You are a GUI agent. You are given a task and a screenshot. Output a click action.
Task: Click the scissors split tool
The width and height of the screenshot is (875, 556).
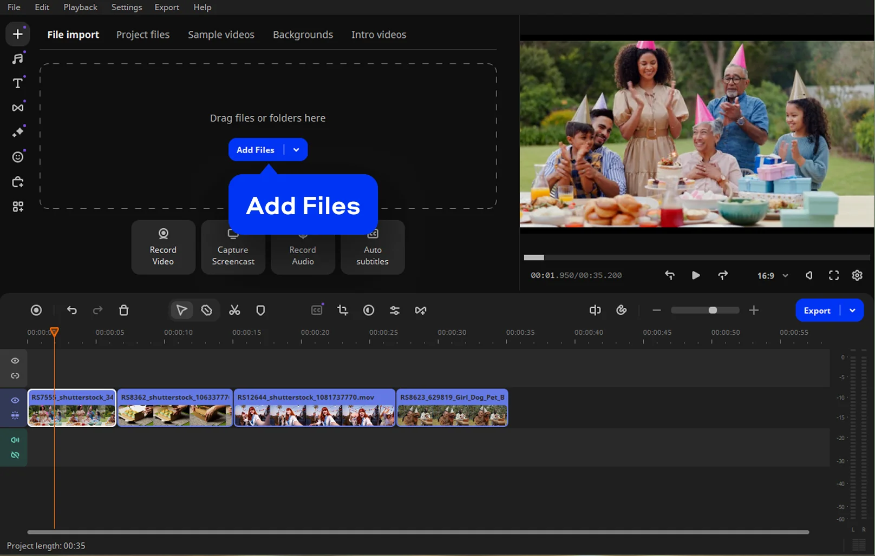pyautogui.click(x=234, y=310)
